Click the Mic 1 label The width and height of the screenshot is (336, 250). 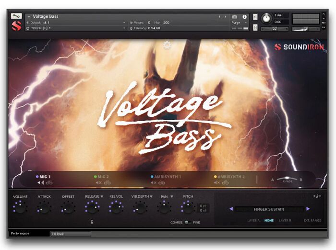tap(45, 177)
